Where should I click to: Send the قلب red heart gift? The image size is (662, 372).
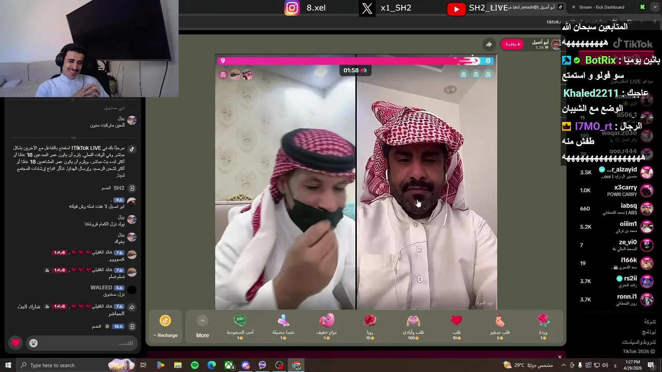pos(457,326)
